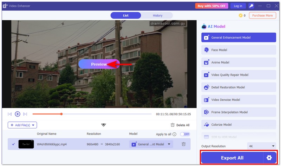Click the file name W4oV8WiKKkypc.mp4
Screen dimensions: 281x166
52,144
